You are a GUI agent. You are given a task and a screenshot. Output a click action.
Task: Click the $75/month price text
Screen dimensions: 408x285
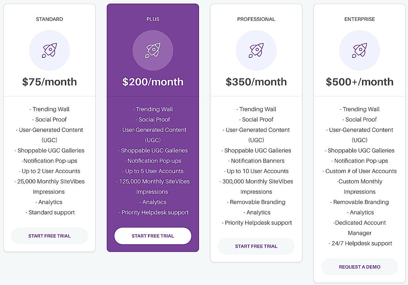coord(49,81)
